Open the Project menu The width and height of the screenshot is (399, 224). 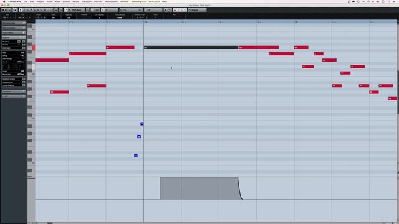[41, 1]
